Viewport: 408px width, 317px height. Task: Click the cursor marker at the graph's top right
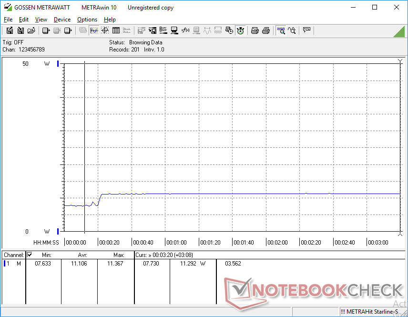[x=400, y=61]
